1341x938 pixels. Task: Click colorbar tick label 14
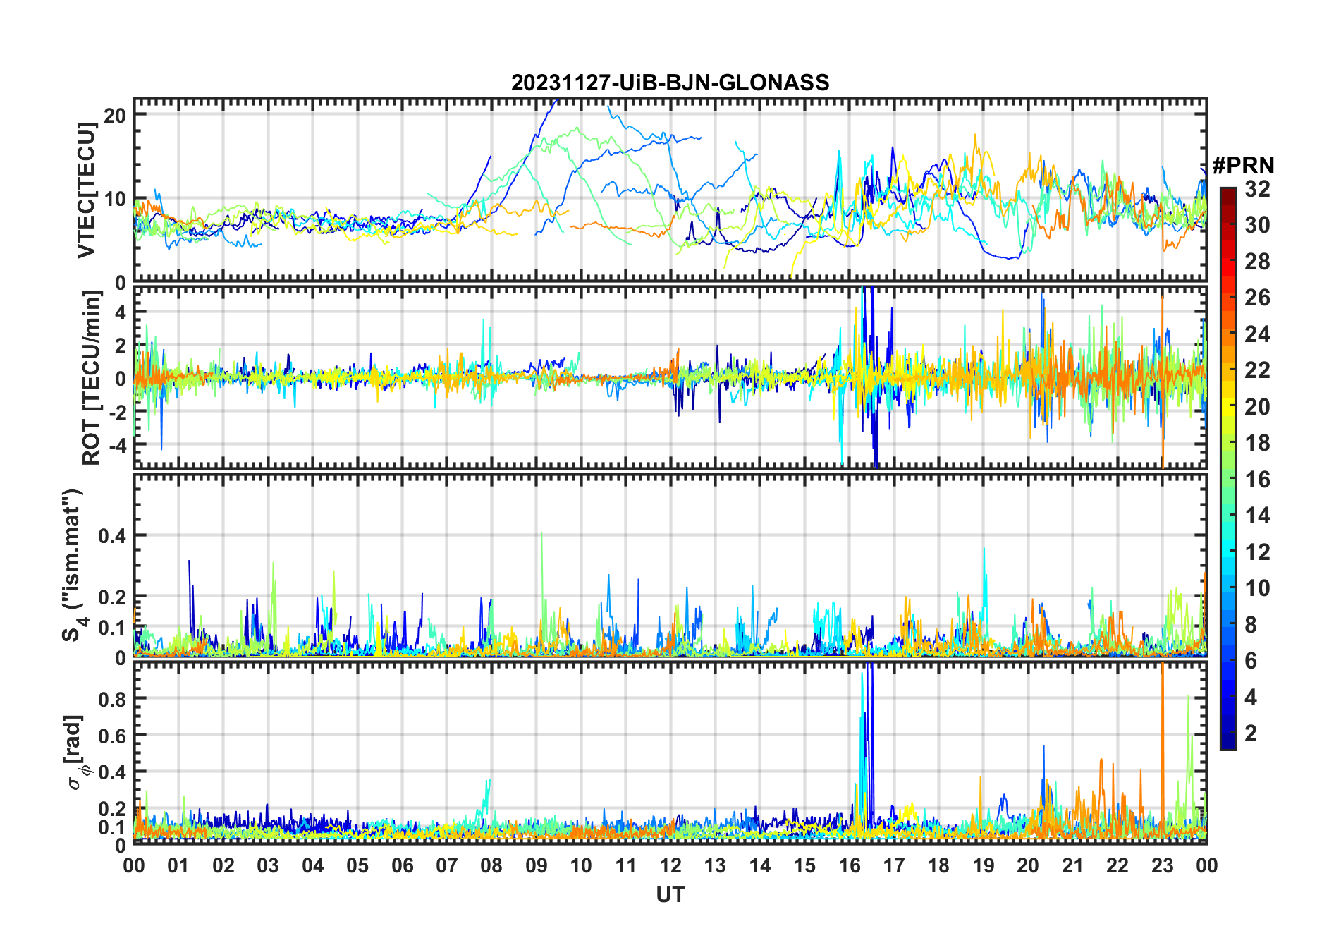(x=1257, y=516)
